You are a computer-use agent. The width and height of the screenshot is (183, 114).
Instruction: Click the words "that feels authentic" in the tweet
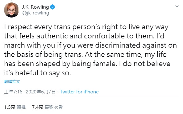pyautogui.click(x=36, y=36)
